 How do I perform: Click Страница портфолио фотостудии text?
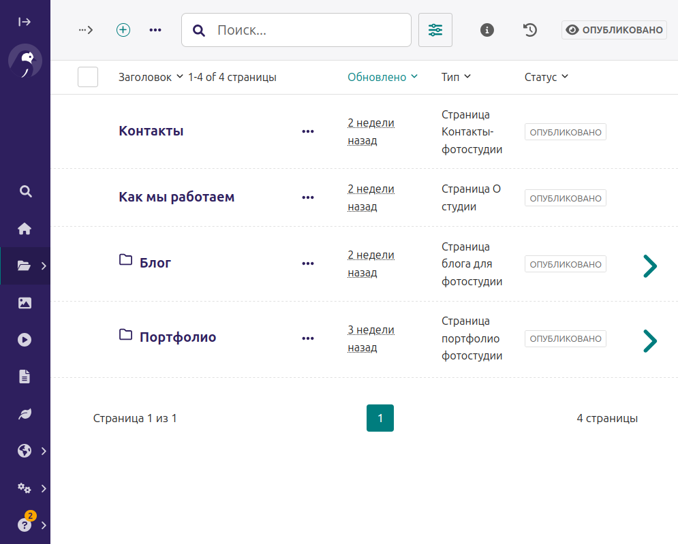point(472,338)
